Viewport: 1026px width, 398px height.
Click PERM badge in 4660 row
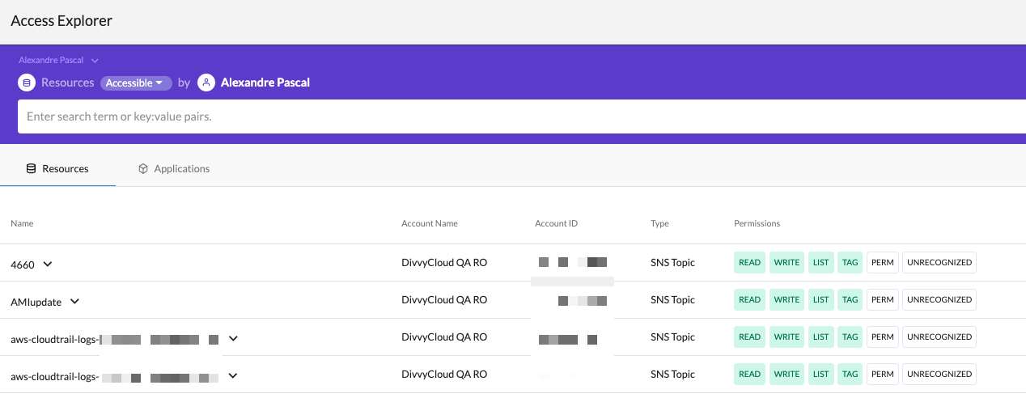(x=883, y=263)
